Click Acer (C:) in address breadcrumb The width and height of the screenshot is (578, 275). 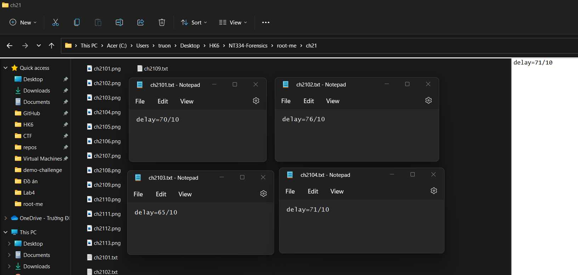[117, 45]
